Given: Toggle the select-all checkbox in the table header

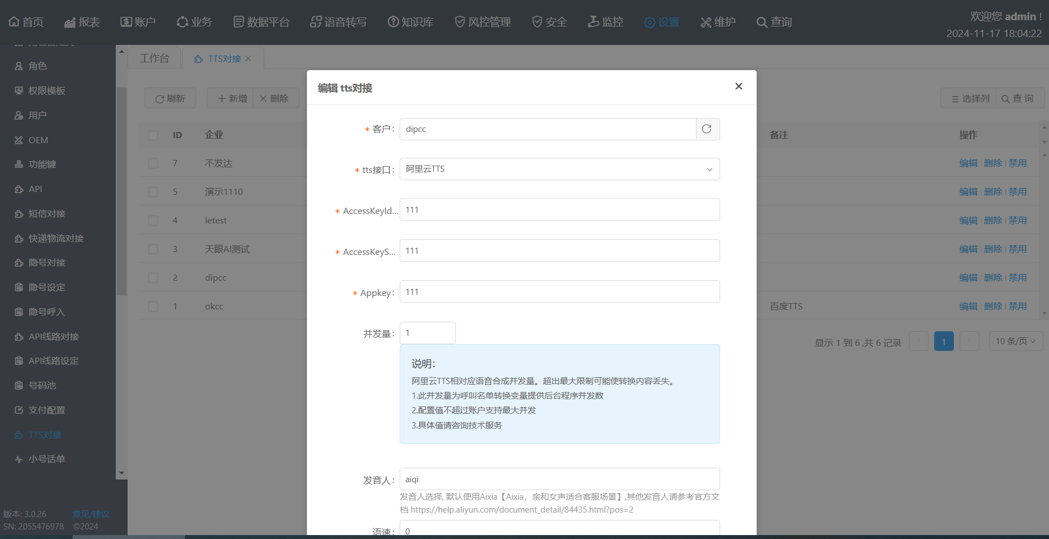Looking at the screenshot, I should tap(153, 135).
